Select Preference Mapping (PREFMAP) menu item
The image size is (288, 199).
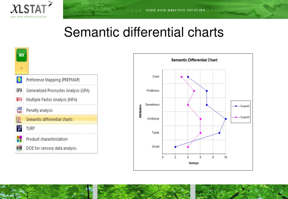pyautogui.click(x=56, y=80)
